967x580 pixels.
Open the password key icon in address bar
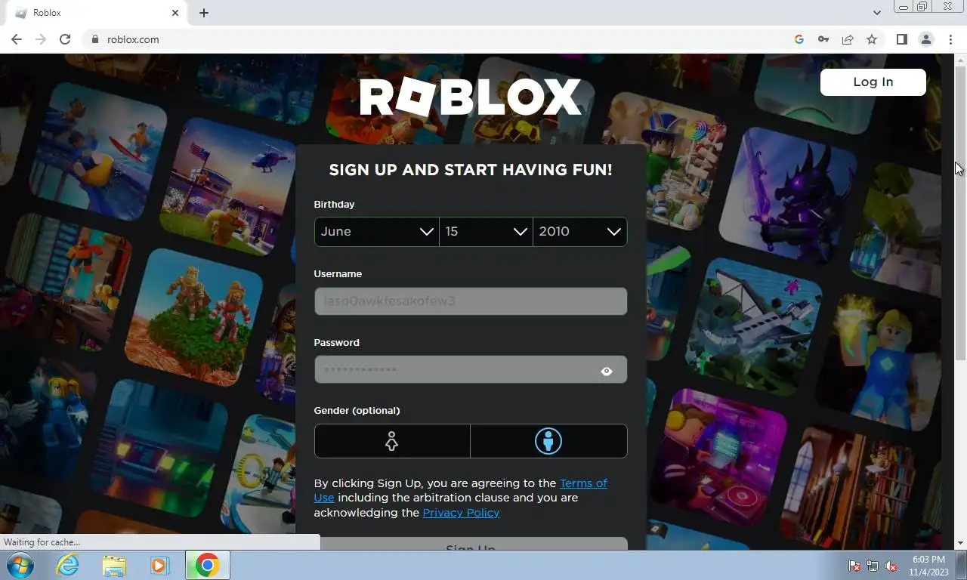pos(823,39)
